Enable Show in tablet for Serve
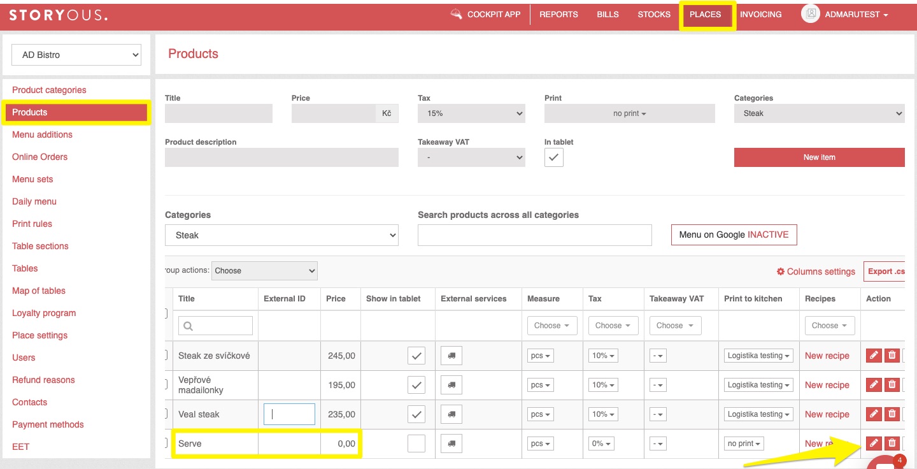The image size is (917, 469). pos(416,444)
